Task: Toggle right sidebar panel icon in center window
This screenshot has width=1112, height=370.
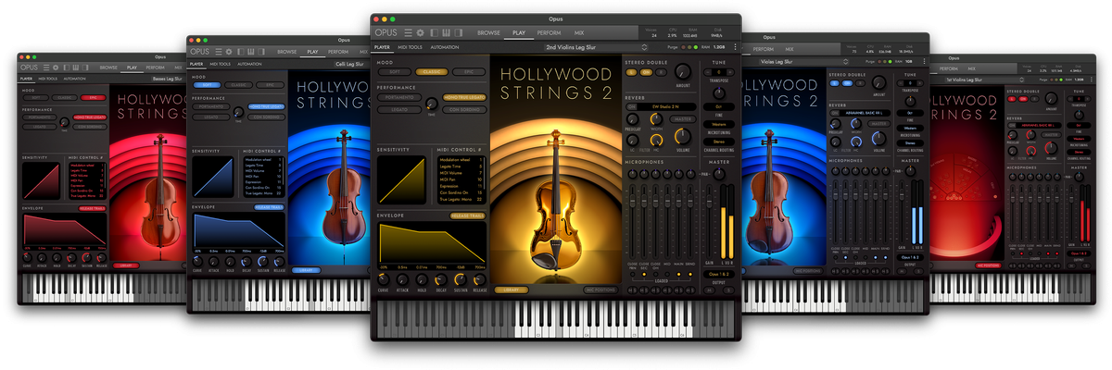Action: coord(460,32)
